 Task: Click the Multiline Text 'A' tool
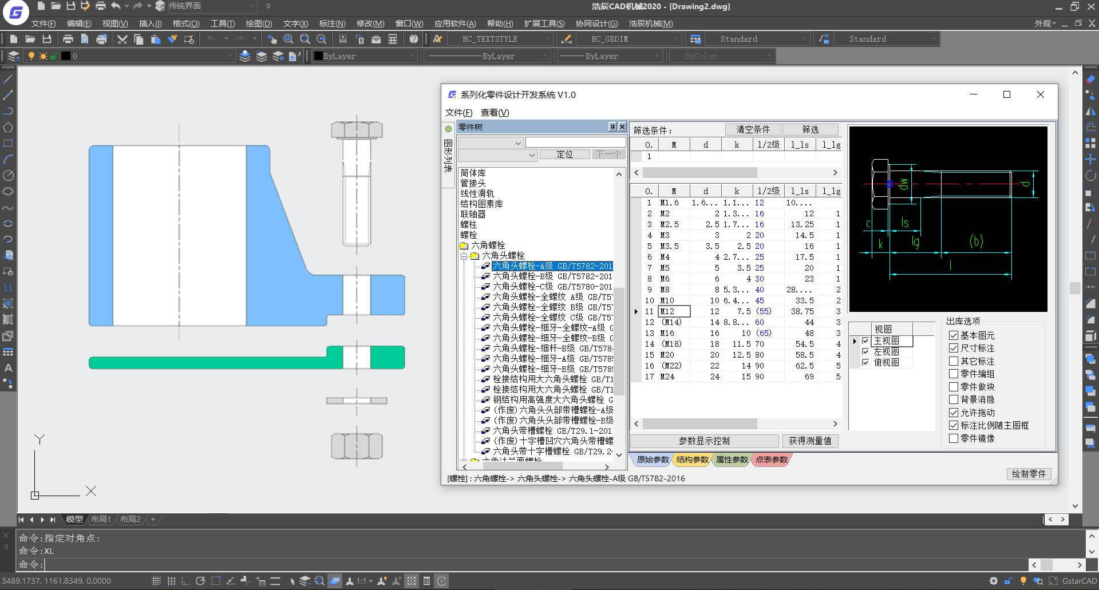tap(8, 368)
